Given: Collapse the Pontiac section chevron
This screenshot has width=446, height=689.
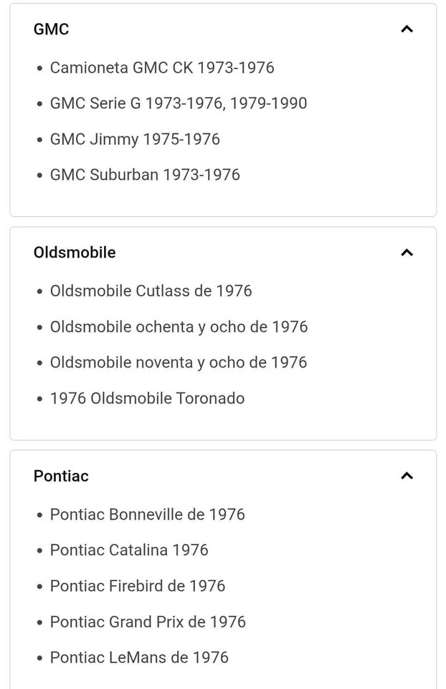Looking at the screenshot, I should (407, 476).
